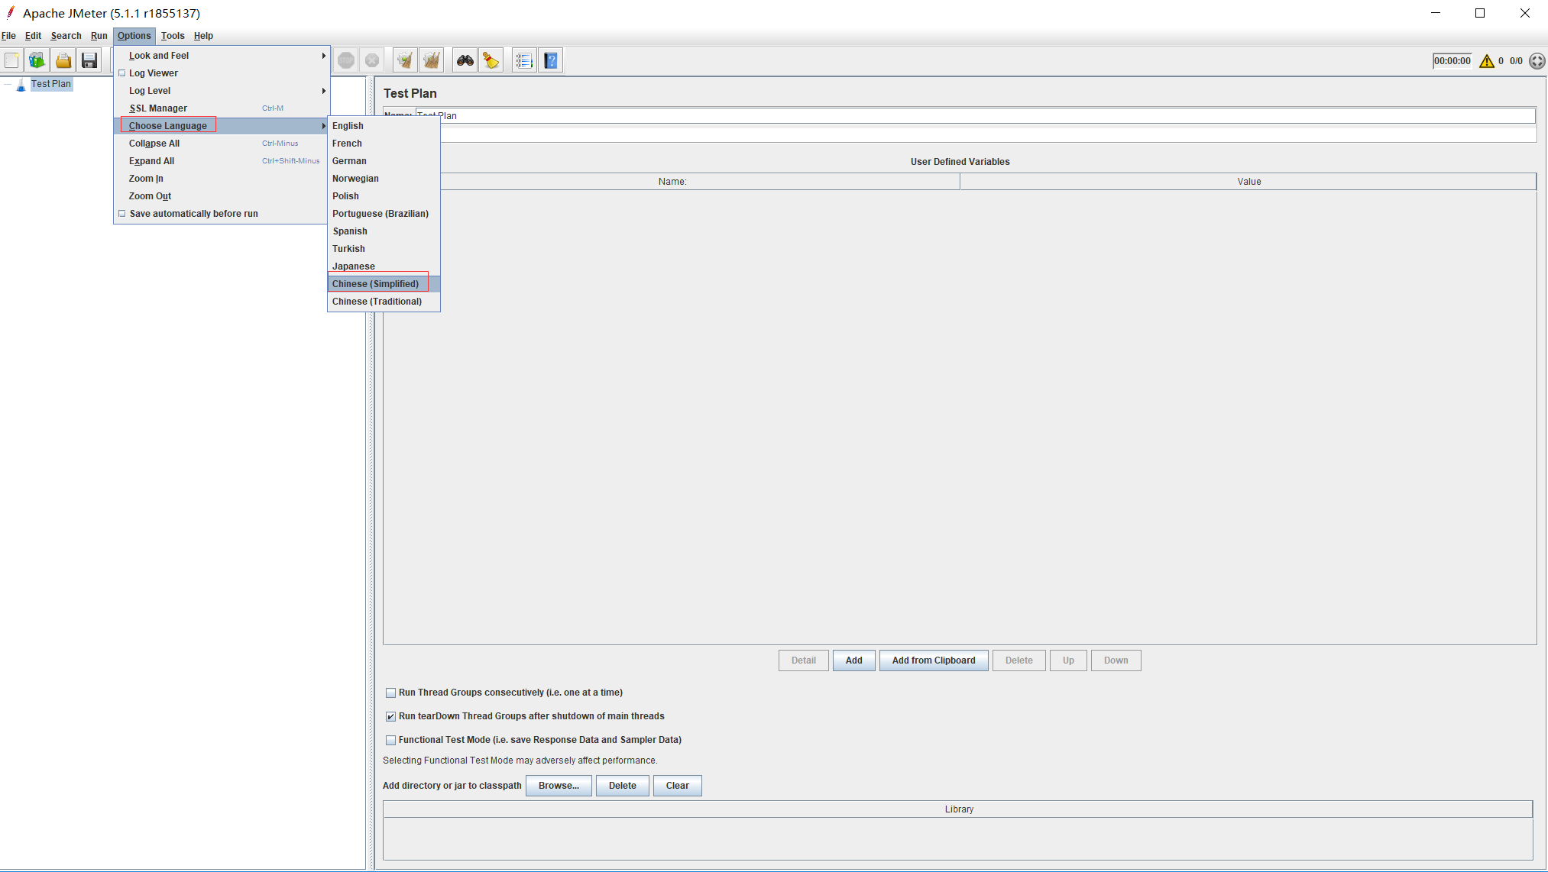
Task: Click the Open file folder toolbar icon
Action: (x=63, y=60)
